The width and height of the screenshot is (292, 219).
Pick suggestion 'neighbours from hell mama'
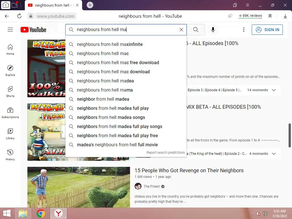pyautogui.click(x=126, y=90)
